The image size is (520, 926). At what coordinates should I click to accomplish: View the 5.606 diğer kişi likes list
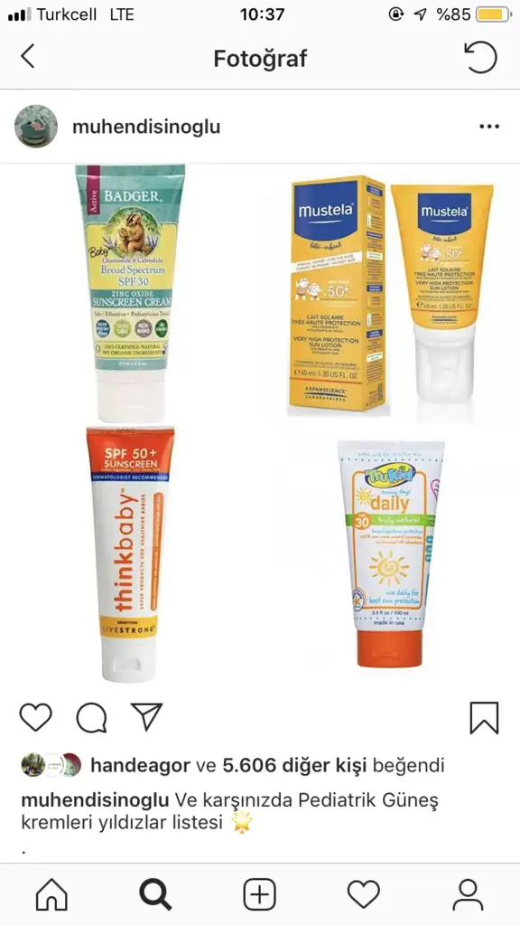[294, 765]
